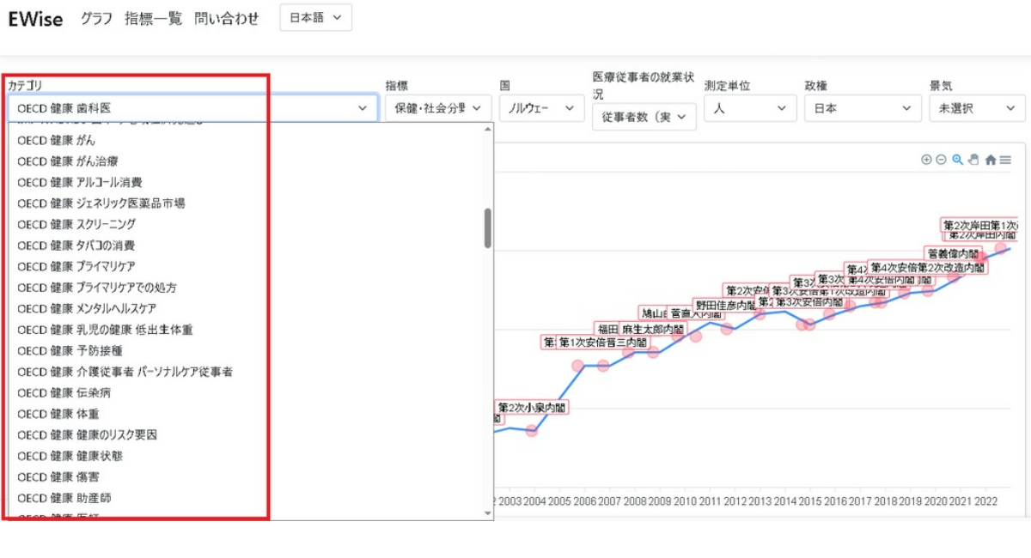Activate the selection zoom magnifier tool
Image resolution: width=1031 pixels, height=558 pixels.
957,160
